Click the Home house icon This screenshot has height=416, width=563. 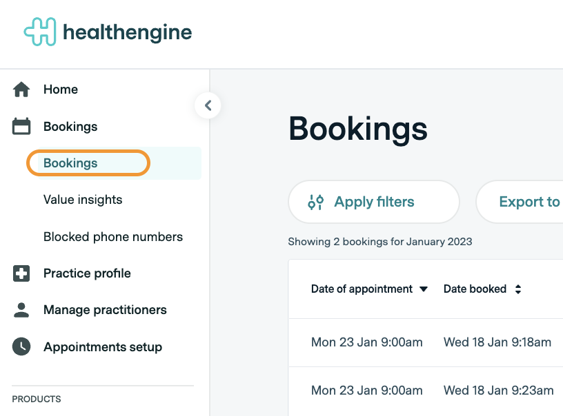click(21, 90)
